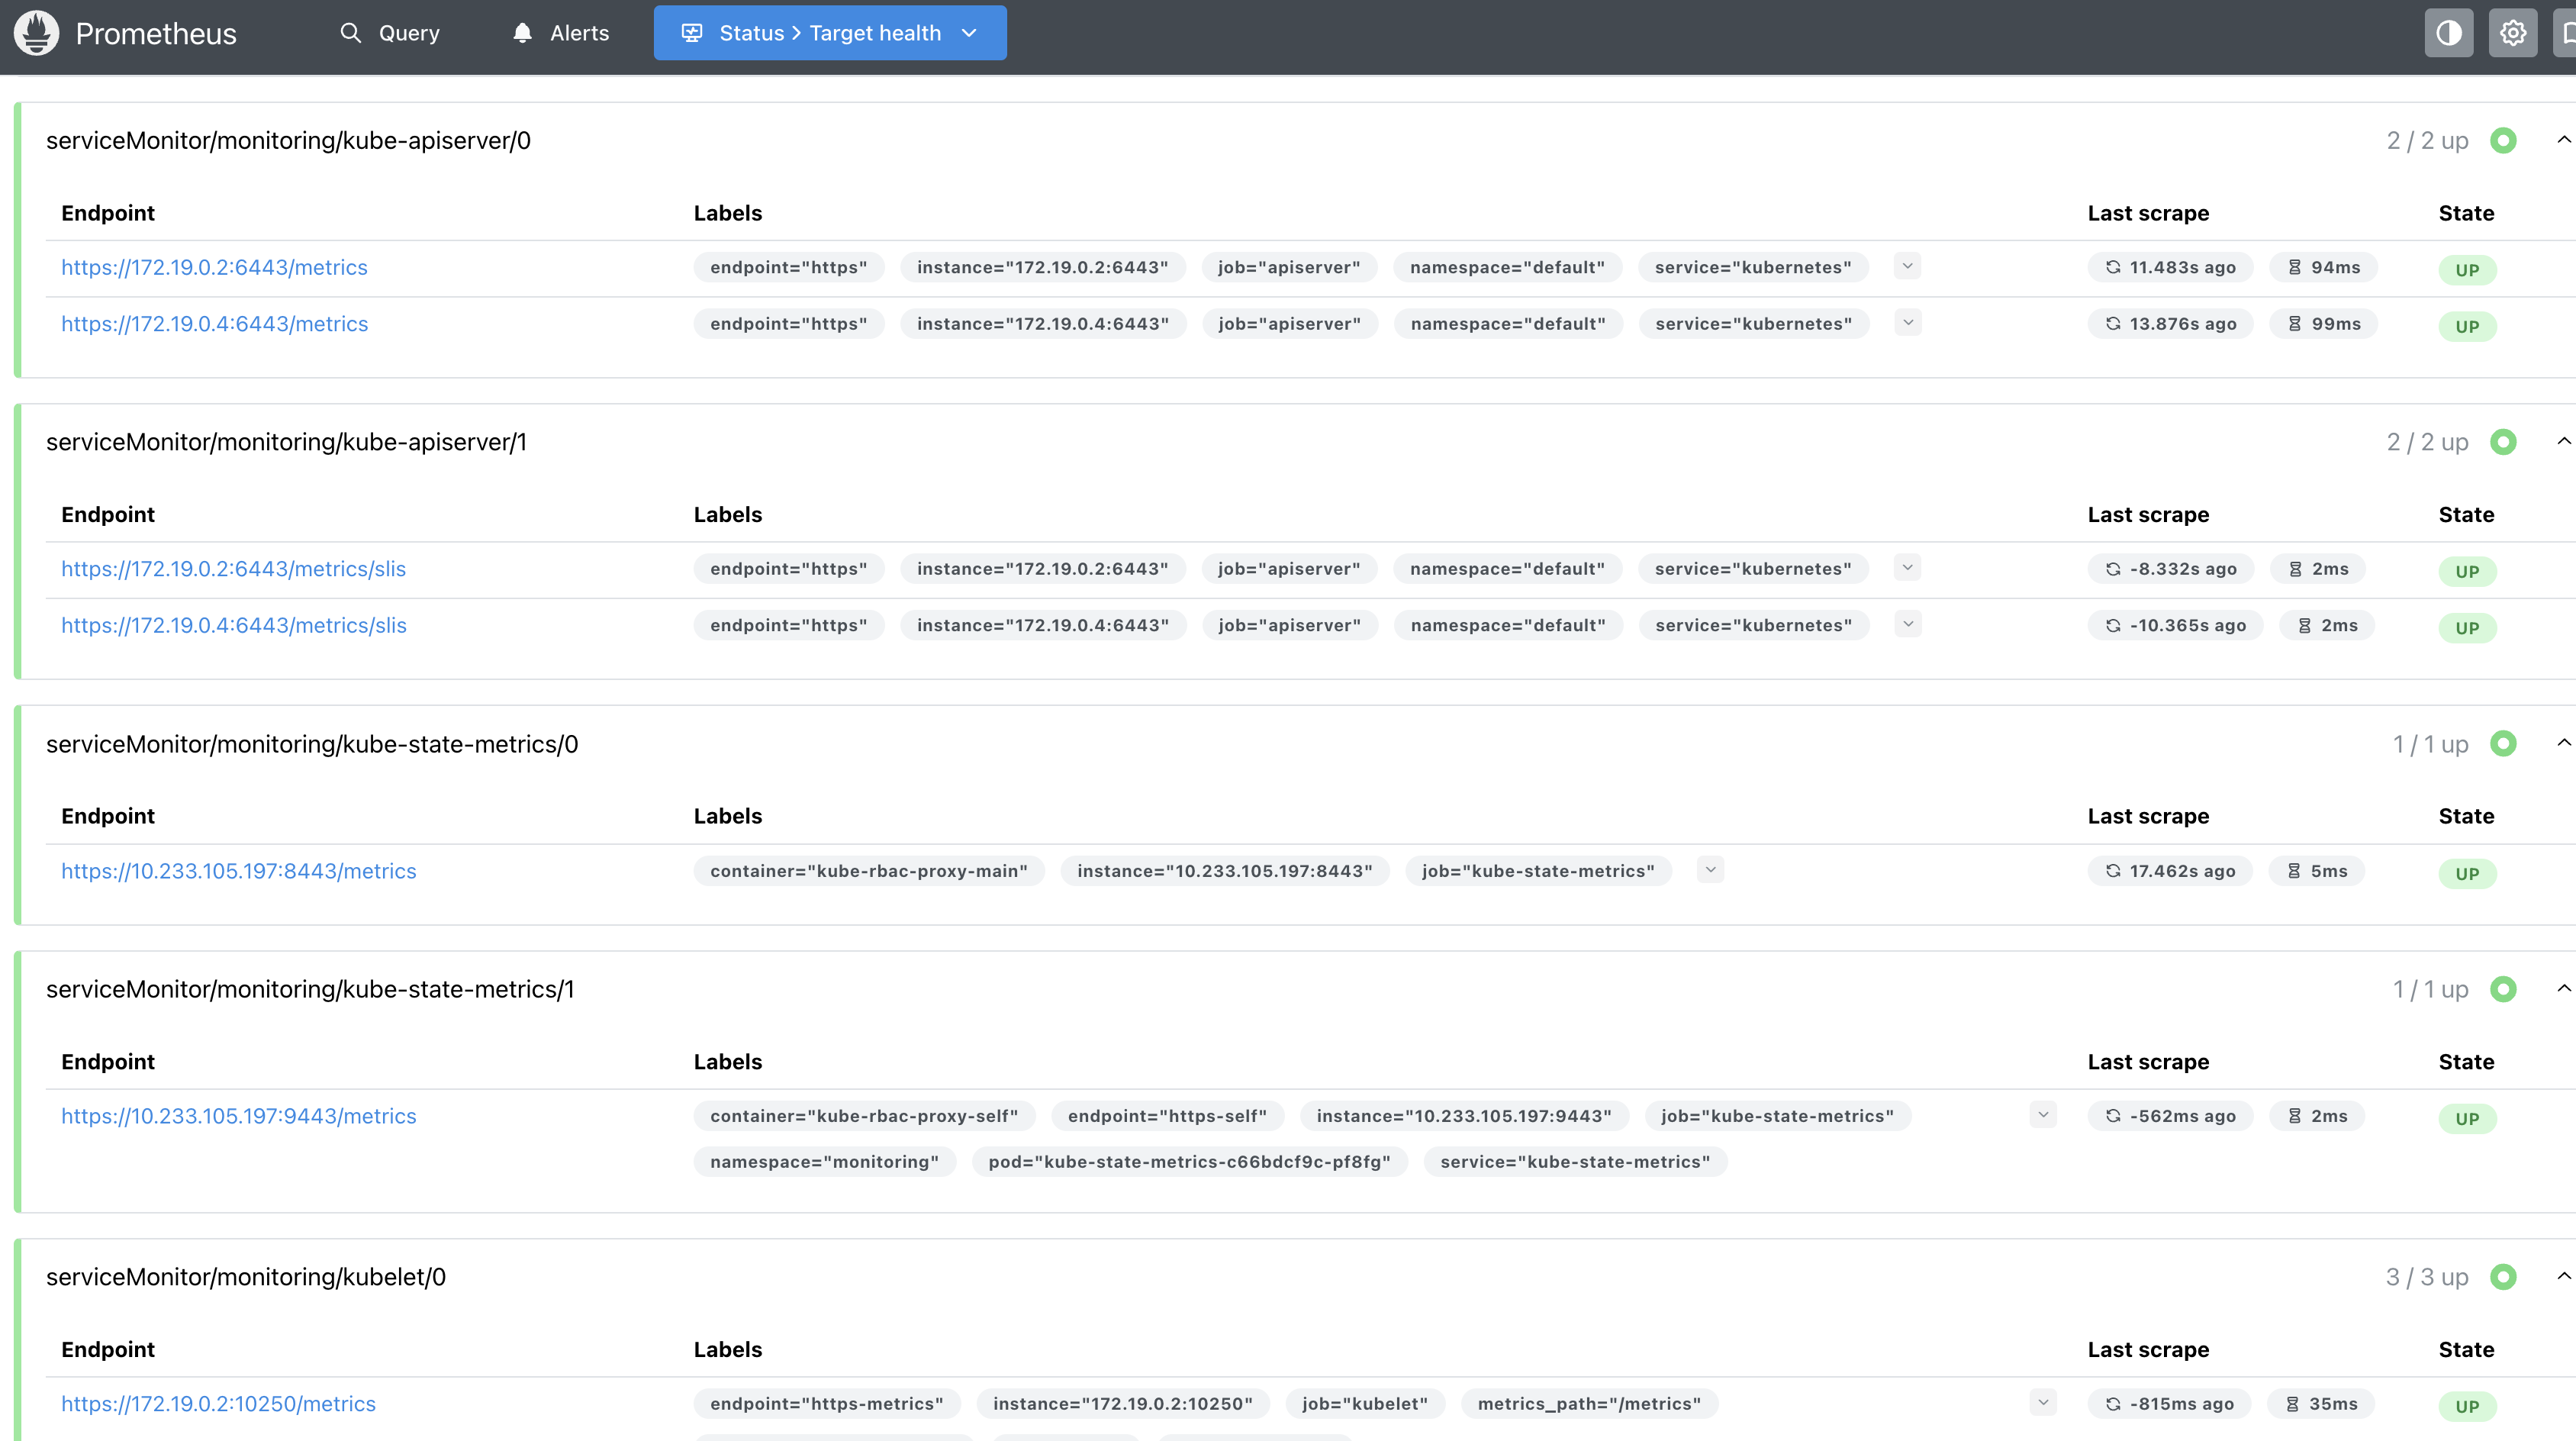Open https://172.19.0.4:6443/metrics/slis endpoint link
This screenshot has height=1441, width=2576.
point(233,625)
